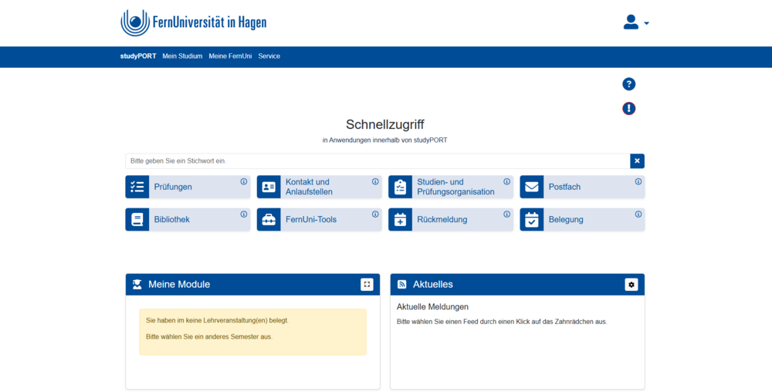Open the Service menu
Viewport: 772px width, 392px height.
pos(269,56)
